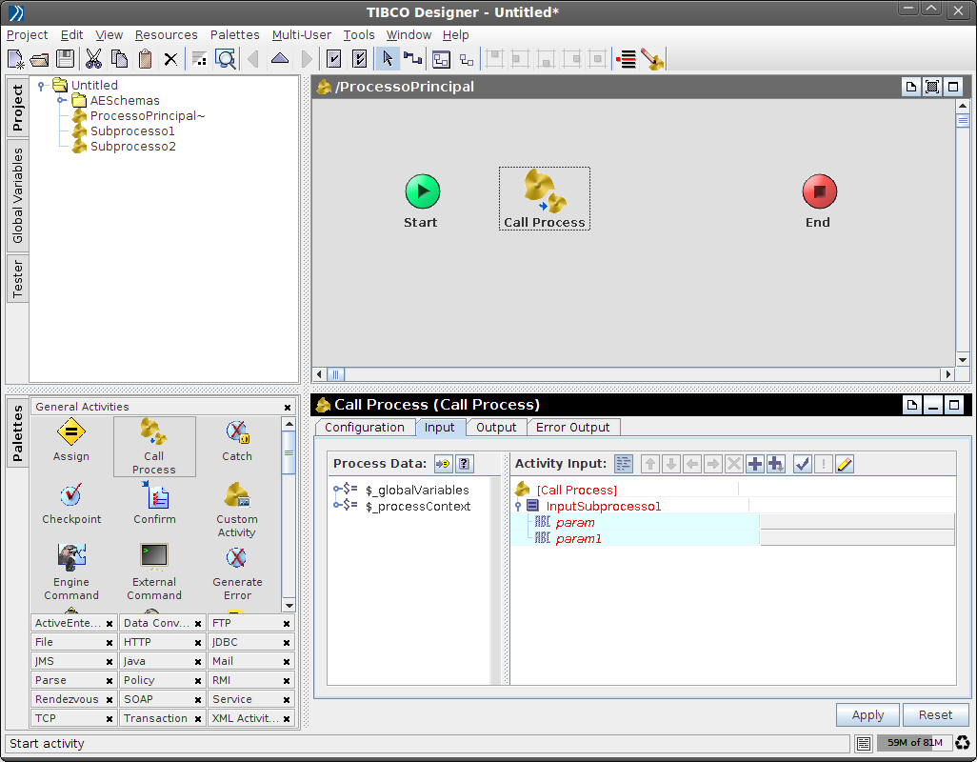Select the create transition tool

pyautogui.click(x=412, y=59)
